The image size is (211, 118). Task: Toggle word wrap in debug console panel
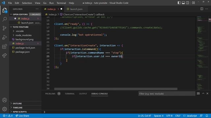coord(198,93)
